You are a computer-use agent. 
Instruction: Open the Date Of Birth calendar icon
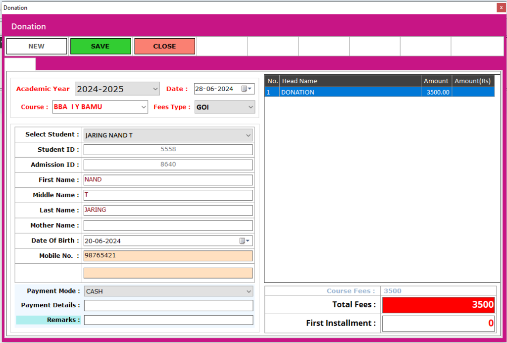pyautogui.click(x=245, y=241)
